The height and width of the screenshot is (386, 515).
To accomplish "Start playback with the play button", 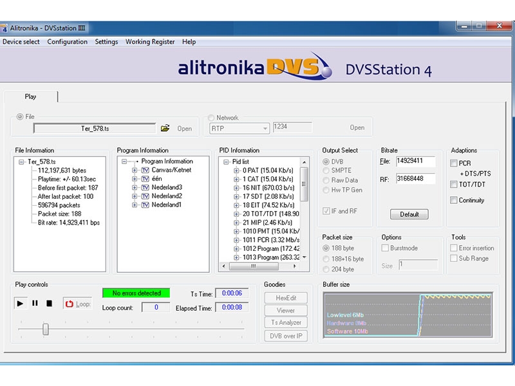I will coord(20,303).
